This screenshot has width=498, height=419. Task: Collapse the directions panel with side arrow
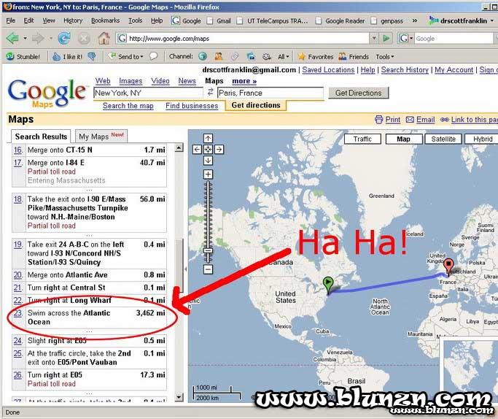185,269
